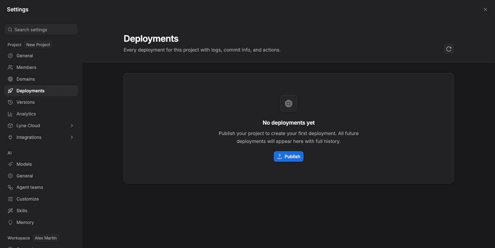
Task: Click the large globe icon in empty state
Action: tap(289, 103)
